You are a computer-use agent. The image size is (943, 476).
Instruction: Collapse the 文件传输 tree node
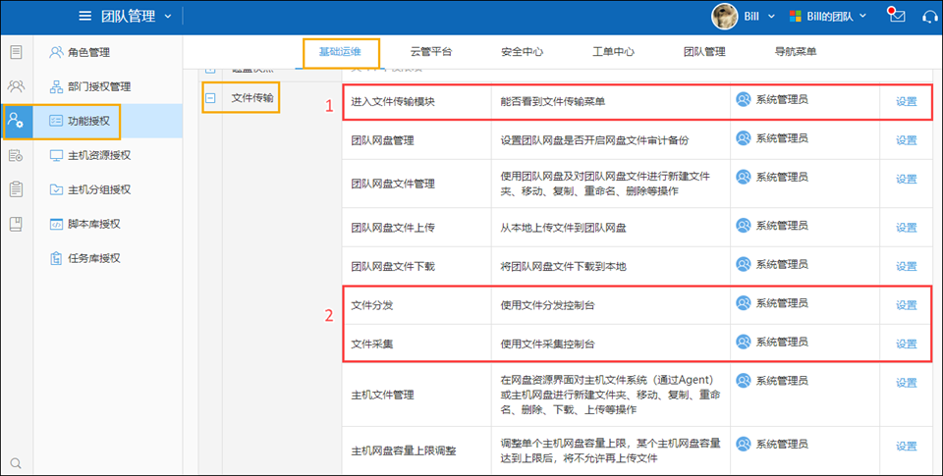210,98
